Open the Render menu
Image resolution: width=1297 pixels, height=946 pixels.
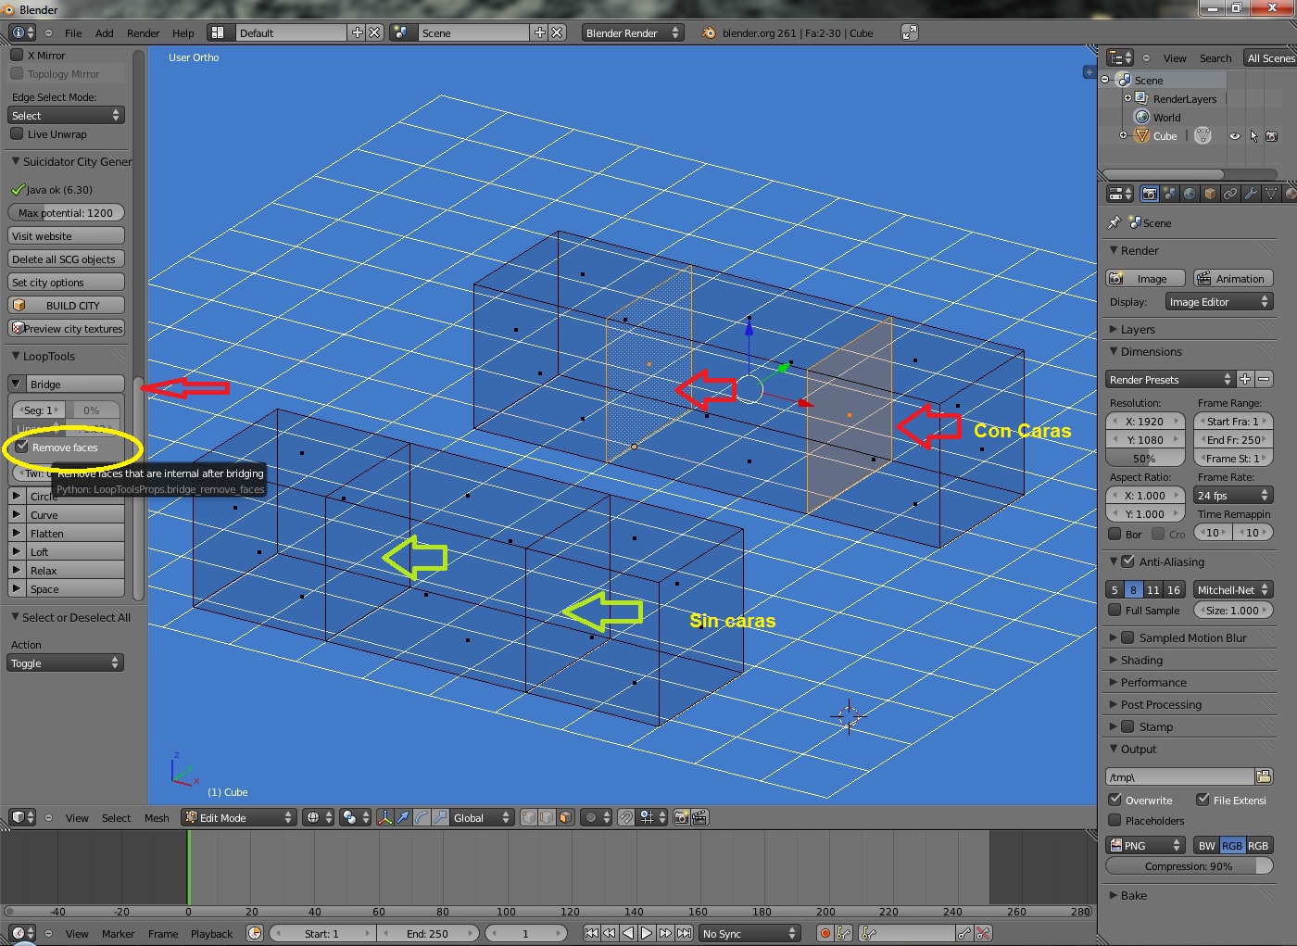143,33
